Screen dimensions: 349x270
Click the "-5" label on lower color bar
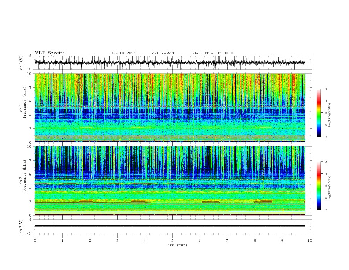[325, 186]
